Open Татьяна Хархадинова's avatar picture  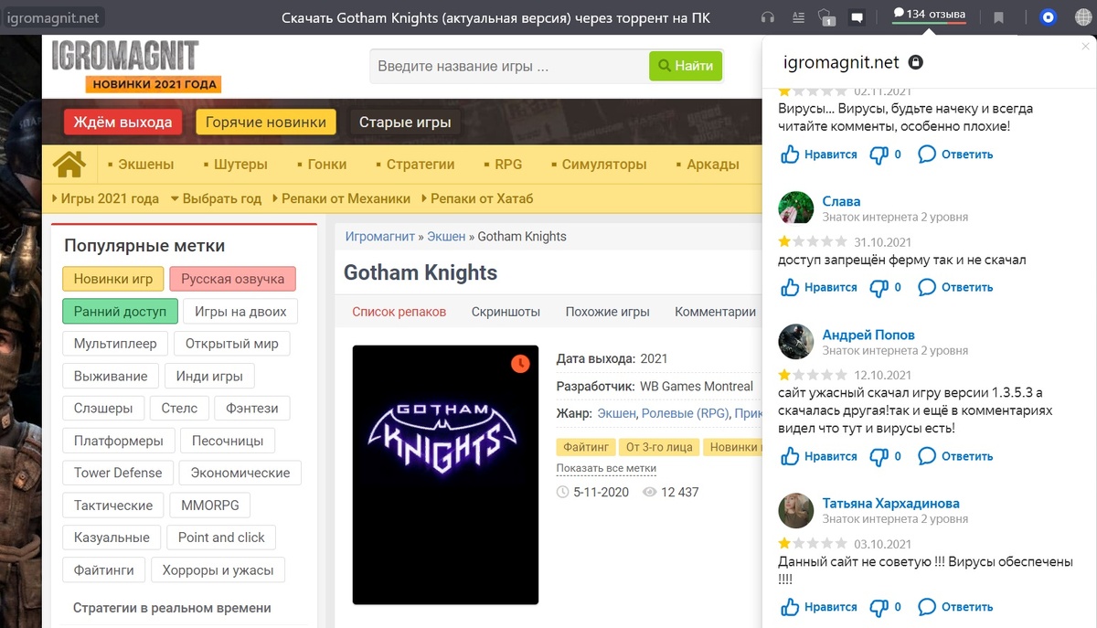point(795,510)
